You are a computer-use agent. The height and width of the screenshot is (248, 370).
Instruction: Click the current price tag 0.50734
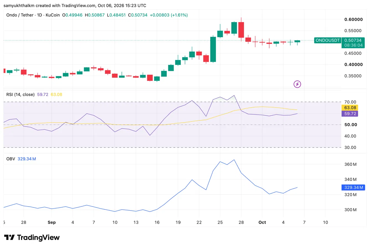353,40
